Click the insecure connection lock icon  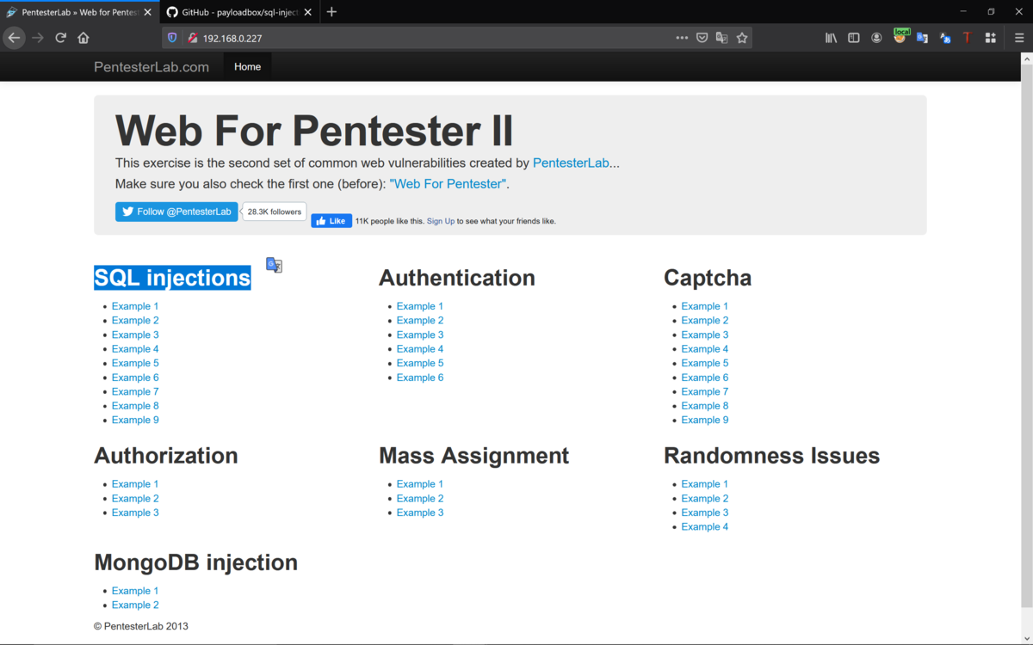[x=193, y=38]
